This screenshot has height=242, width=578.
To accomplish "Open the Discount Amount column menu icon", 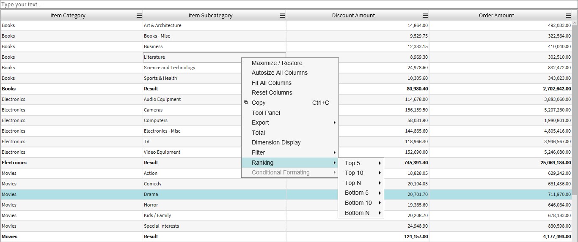I will (425, 16).
